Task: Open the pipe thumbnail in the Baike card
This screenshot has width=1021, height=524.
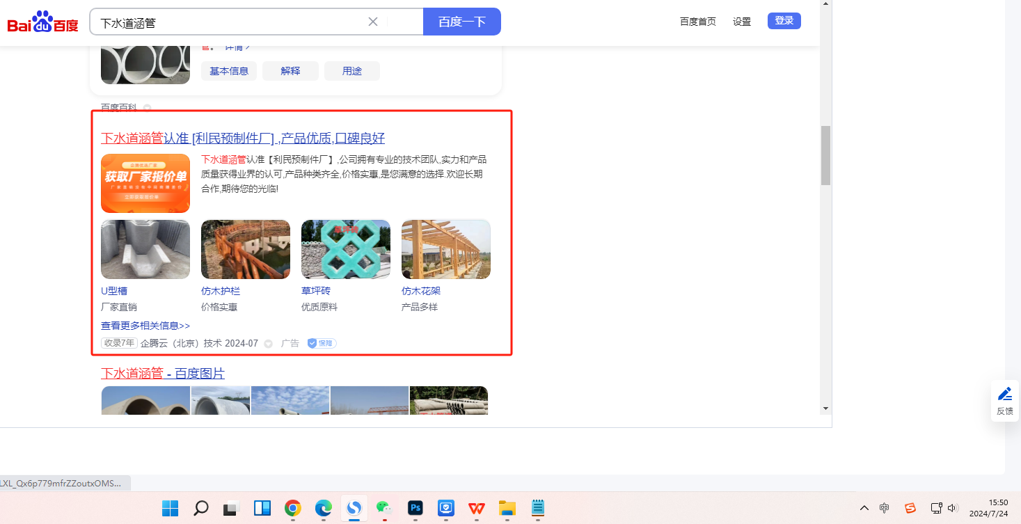Action: 145,65
